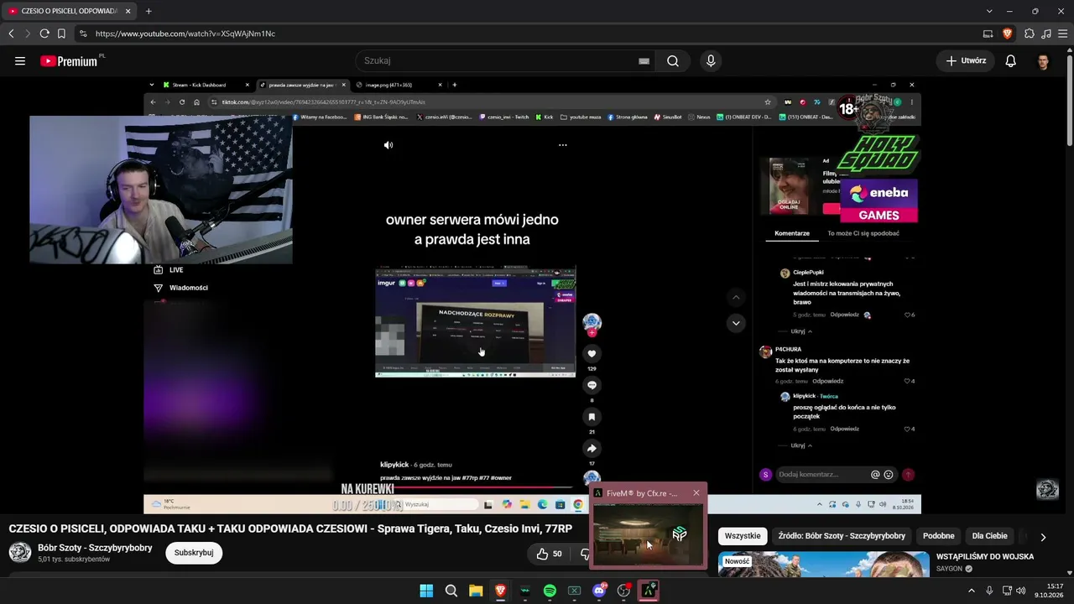Open Spotify from the taskbar
The image size is (1074, 604).
550,591
